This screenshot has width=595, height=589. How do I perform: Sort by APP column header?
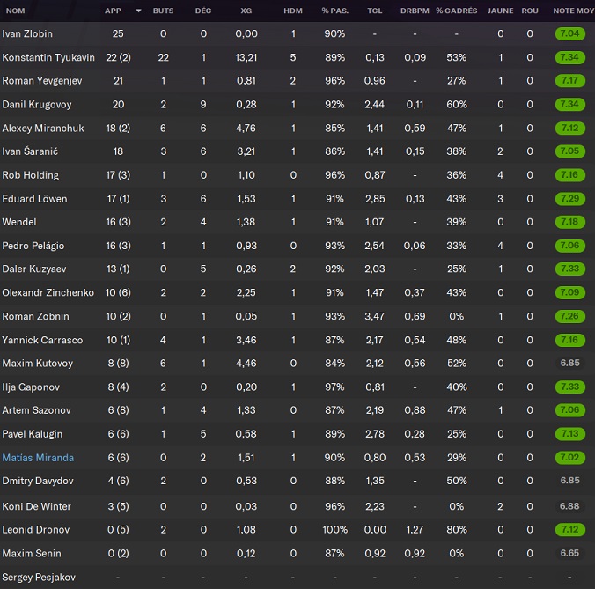[x=113, y=11]
